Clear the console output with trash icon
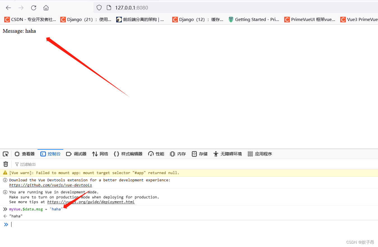378x247 pixels. (6, 164)
